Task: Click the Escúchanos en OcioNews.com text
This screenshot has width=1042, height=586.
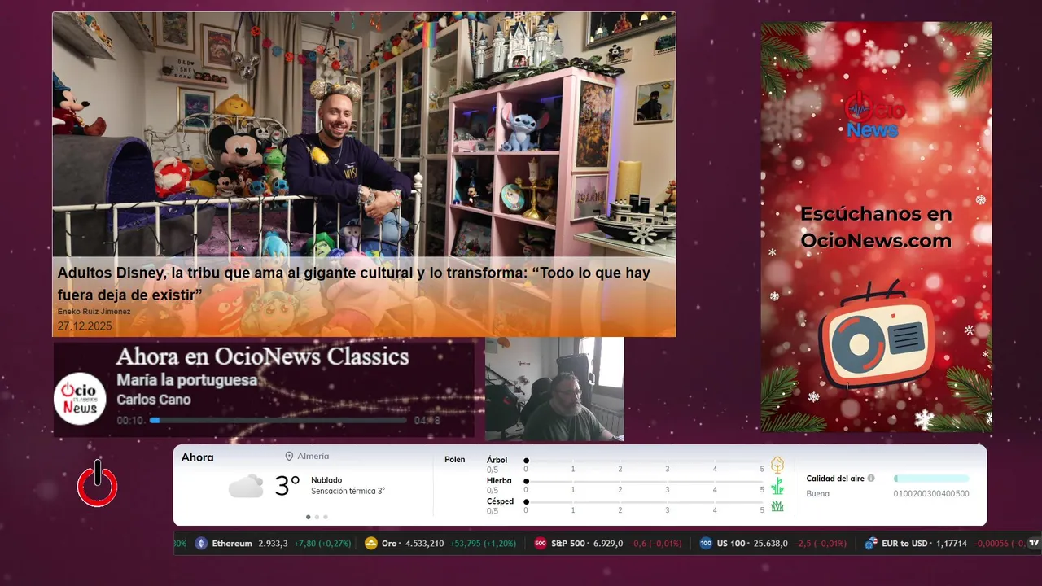Action: (876, 227)
